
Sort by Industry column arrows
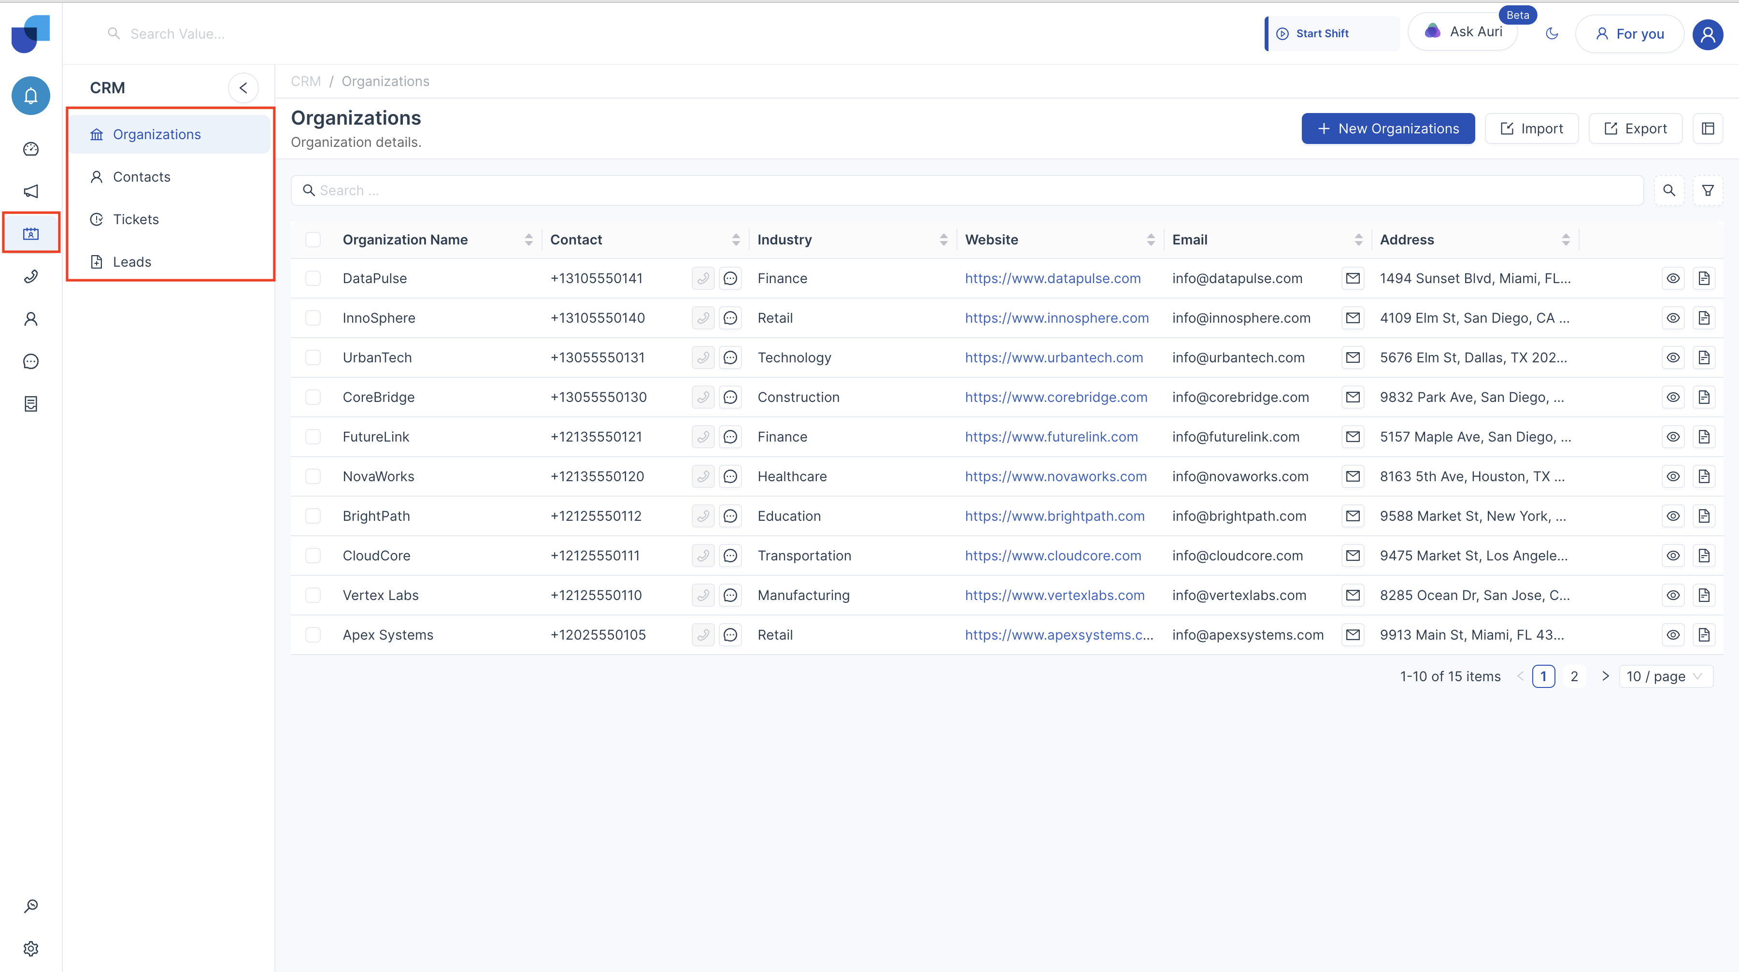point(944,240)
